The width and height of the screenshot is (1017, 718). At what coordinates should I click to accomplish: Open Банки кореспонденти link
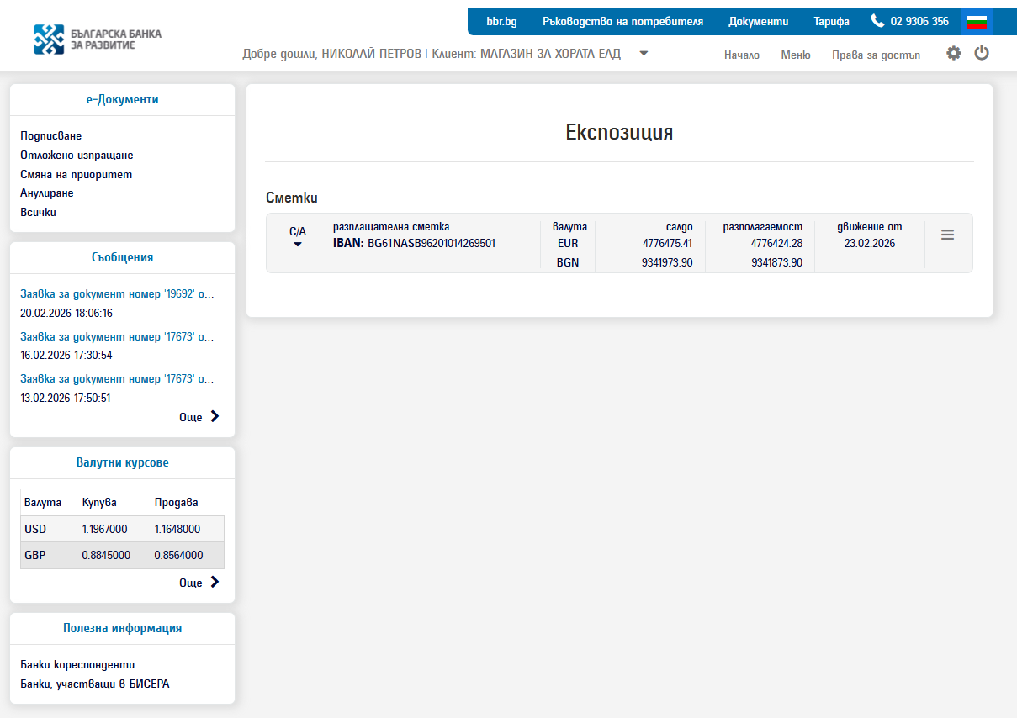(x=77, y=665)
